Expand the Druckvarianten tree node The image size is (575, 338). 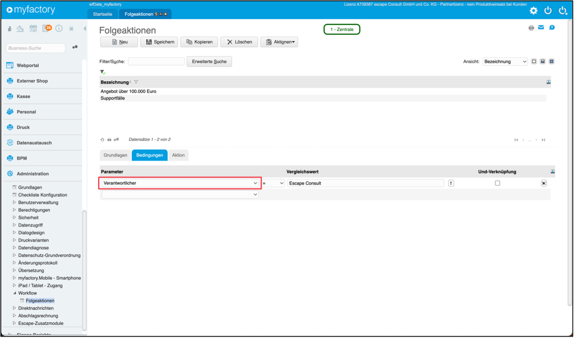pyautogui.click(x=15, y=240)
